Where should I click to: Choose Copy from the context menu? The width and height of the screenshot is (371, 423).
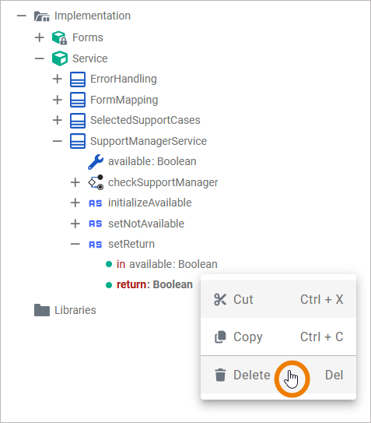278,337
